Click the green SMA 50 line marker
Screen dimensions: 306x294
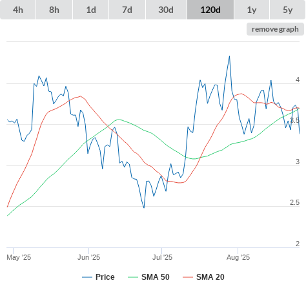click(133, 277)
